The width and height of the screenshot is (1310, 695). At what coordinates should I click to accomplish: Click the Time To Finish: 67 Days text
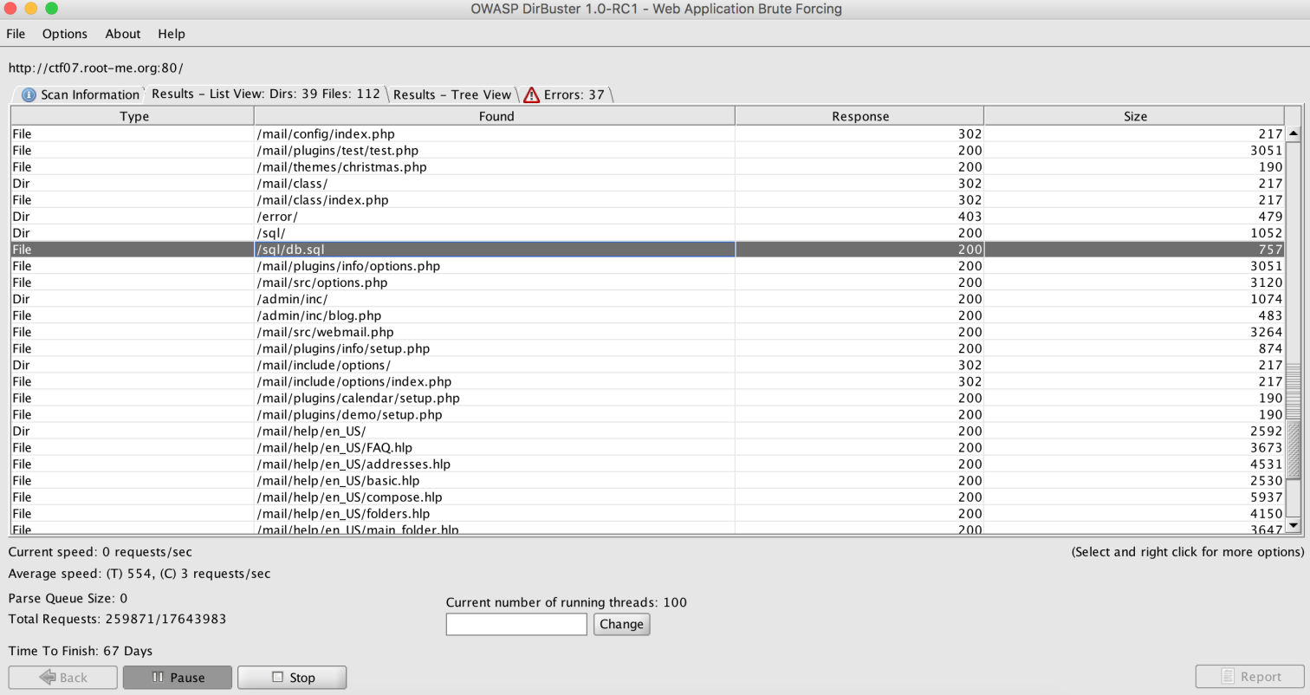[x=81, y=650]
